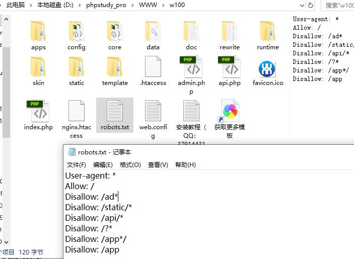Open the 查看(V) menu
The height and width of the screenshot is (259, 354).
click(158, 165)
